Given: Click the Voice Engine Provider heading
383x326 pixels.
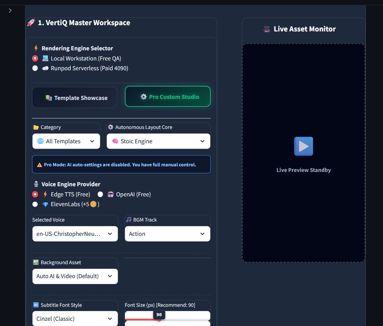Looking at the screenshot, I should 71,184.
